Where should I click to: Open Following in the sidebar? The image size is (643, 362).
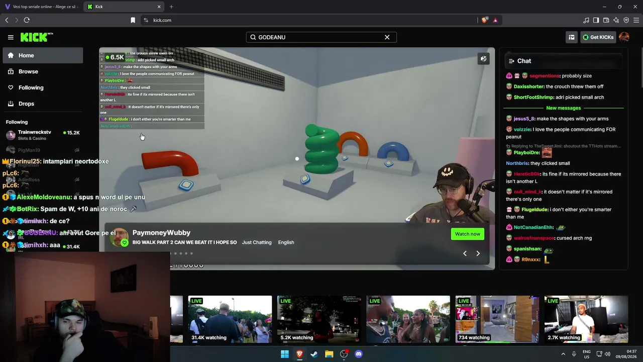click(43, 87)
